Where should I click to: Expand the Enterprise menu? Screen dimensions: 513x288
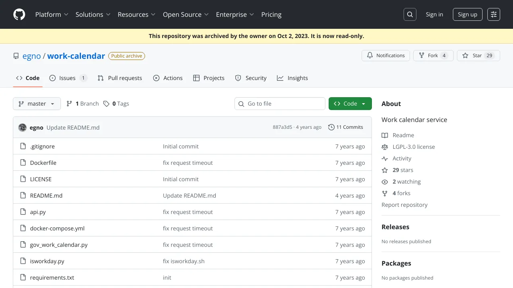point(235,14)
